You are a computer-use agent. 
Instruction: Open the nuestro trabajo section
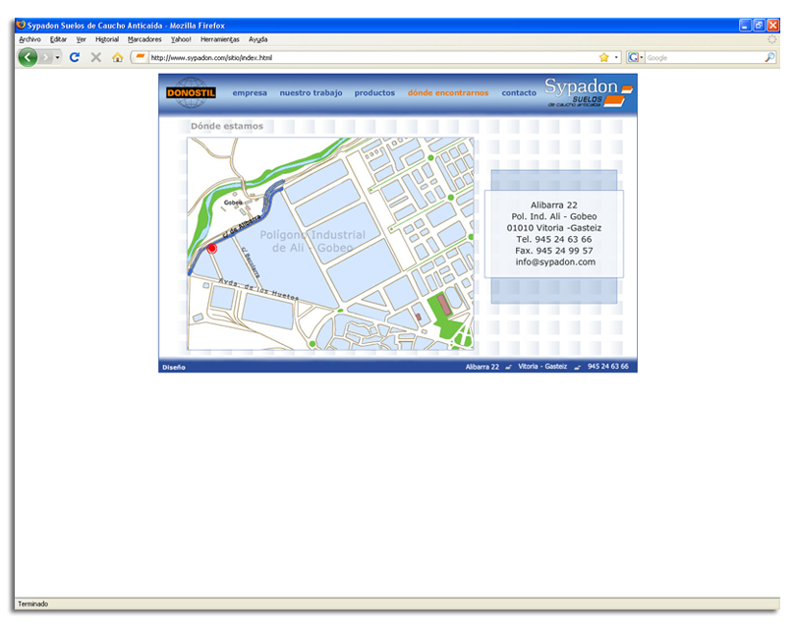point(311,93)
